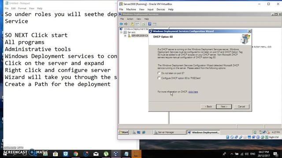Open uTorrent from the taskbar
Image resolution: width=282 pixels, height=158 pixels.
point(106,154)
